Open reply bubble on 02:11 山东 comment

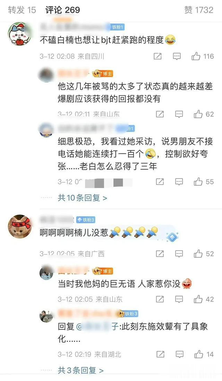pyautogui.click(x=179, y=114)
